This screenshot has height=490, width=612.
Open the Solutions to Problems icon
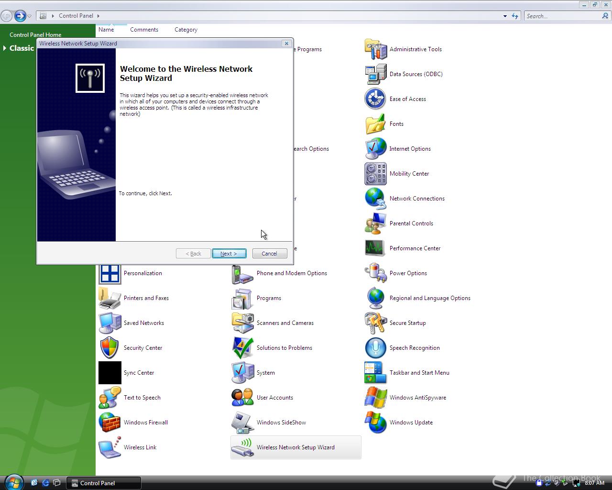(242, 348)
